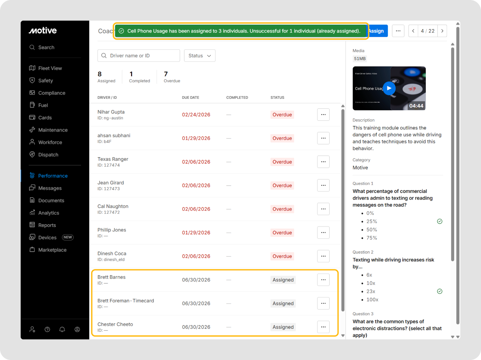The image size is (481, 360).
Task: Click the Driver name or ID search field
Action: [139, 56]
